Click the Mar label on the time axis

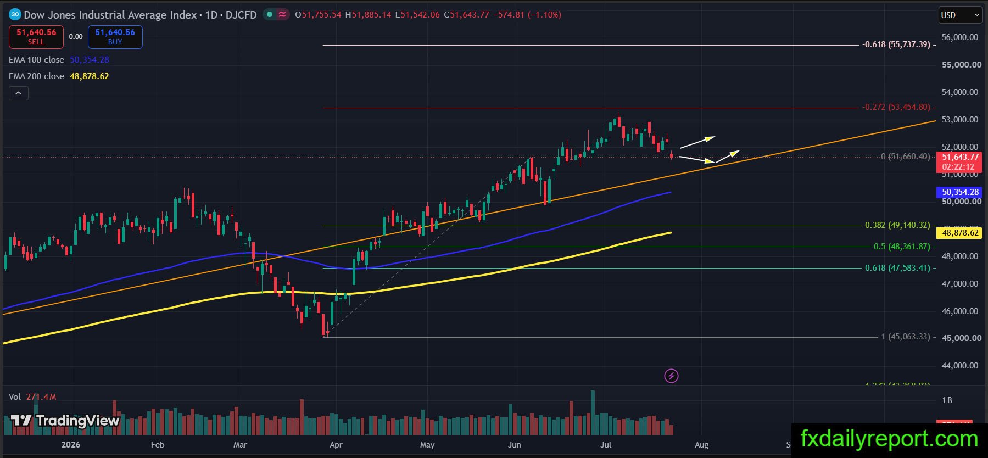tap(240, 445)
